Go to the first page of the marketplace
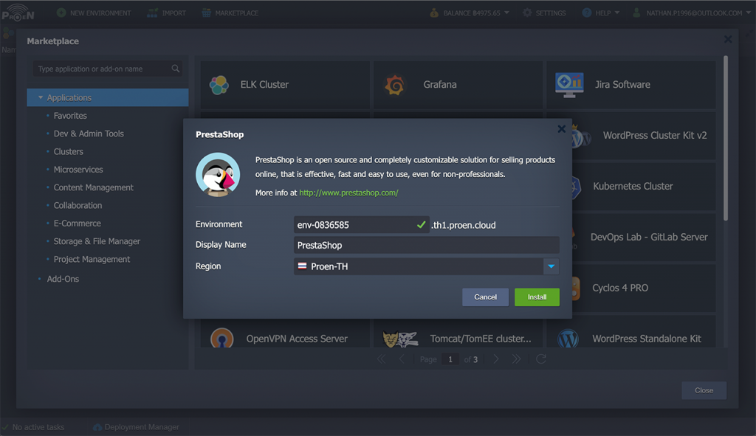The image size is (756, 436). [381, 359]
